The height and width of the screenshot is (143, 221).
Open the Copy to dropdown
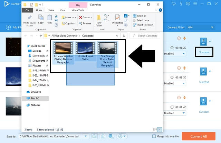coord(69,23)
